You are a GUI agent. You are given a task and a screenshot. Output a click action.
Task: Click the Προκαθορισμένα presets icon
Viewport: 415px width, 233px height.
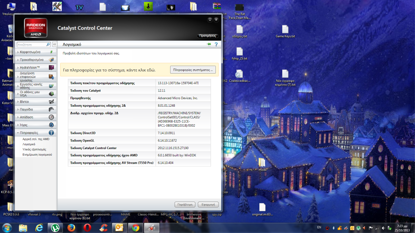click(x=51, y=60)
